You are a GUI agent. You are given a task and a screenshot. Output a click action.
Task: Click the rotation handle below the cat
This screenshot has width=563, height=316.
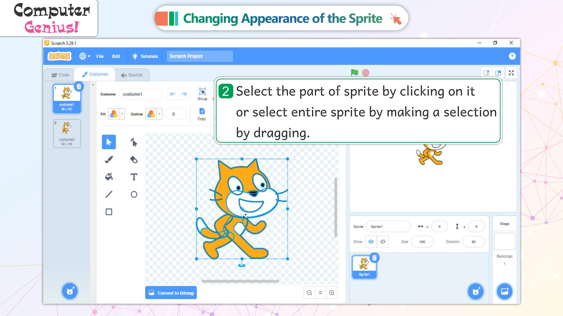(242, 265)
